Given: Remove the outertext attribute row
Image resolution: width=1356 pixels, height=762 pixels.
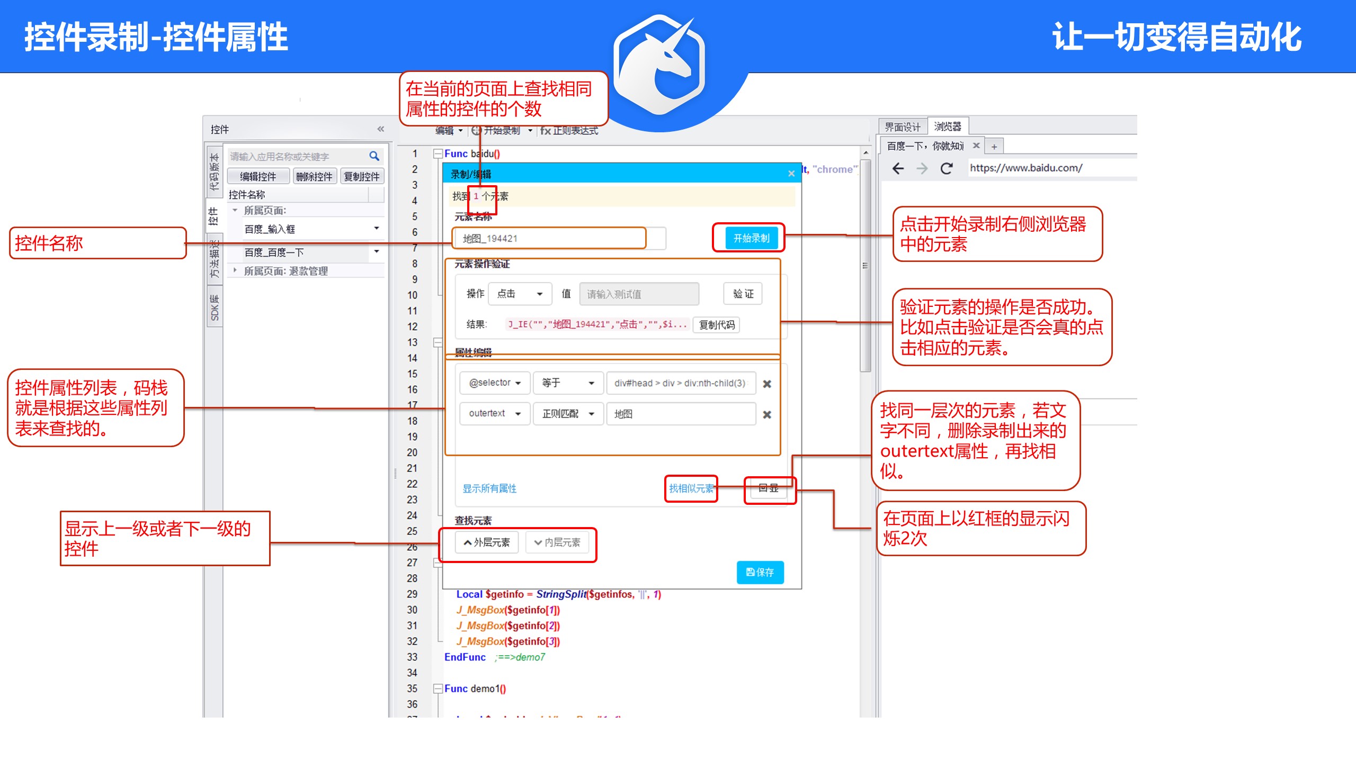Looking at the screenshot, I should pyautogui.click(x=766, y=414).
